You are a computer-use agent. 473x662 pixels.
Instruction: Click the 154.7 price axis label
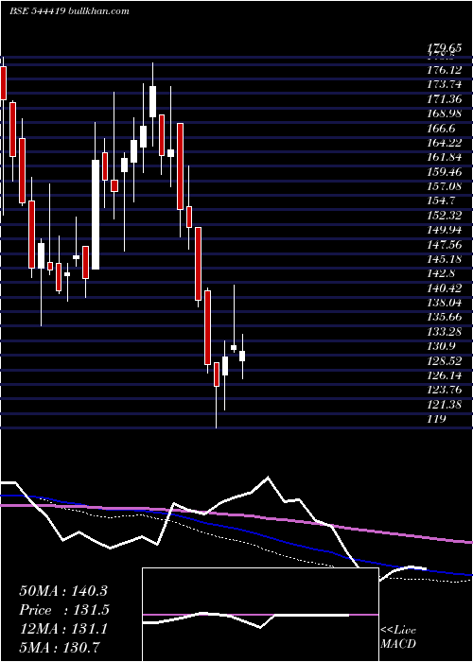(x=442, y=200)
